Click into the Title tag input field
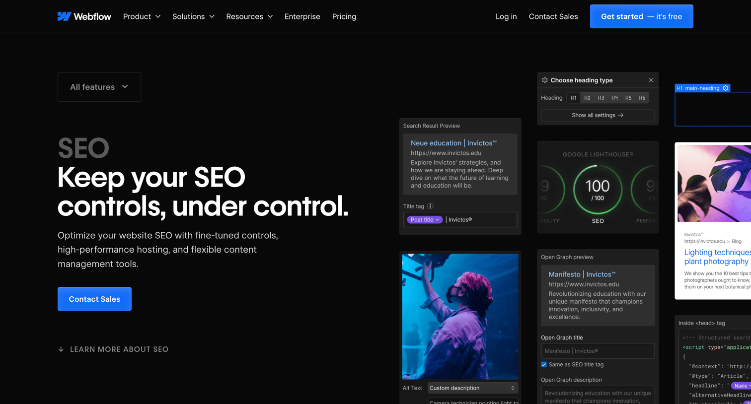751x404 pixels. point(460,219)
